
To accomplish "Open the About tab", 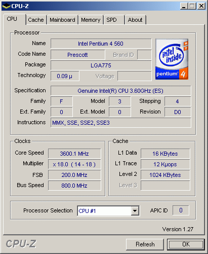I will pos(135,20).
